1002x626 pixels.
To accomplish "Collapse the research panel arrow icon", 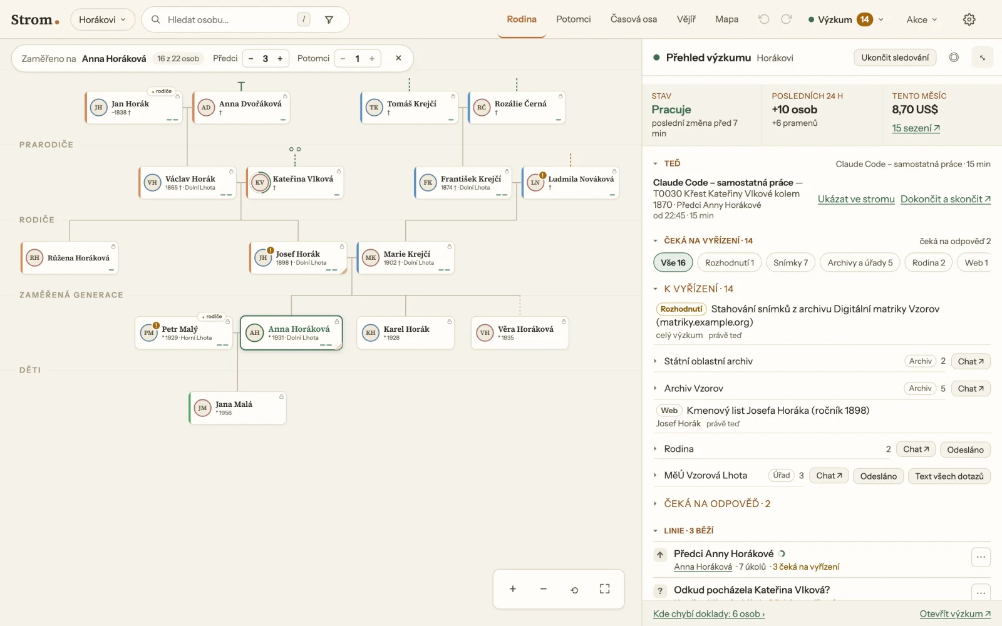I will (x=982, y=58).
